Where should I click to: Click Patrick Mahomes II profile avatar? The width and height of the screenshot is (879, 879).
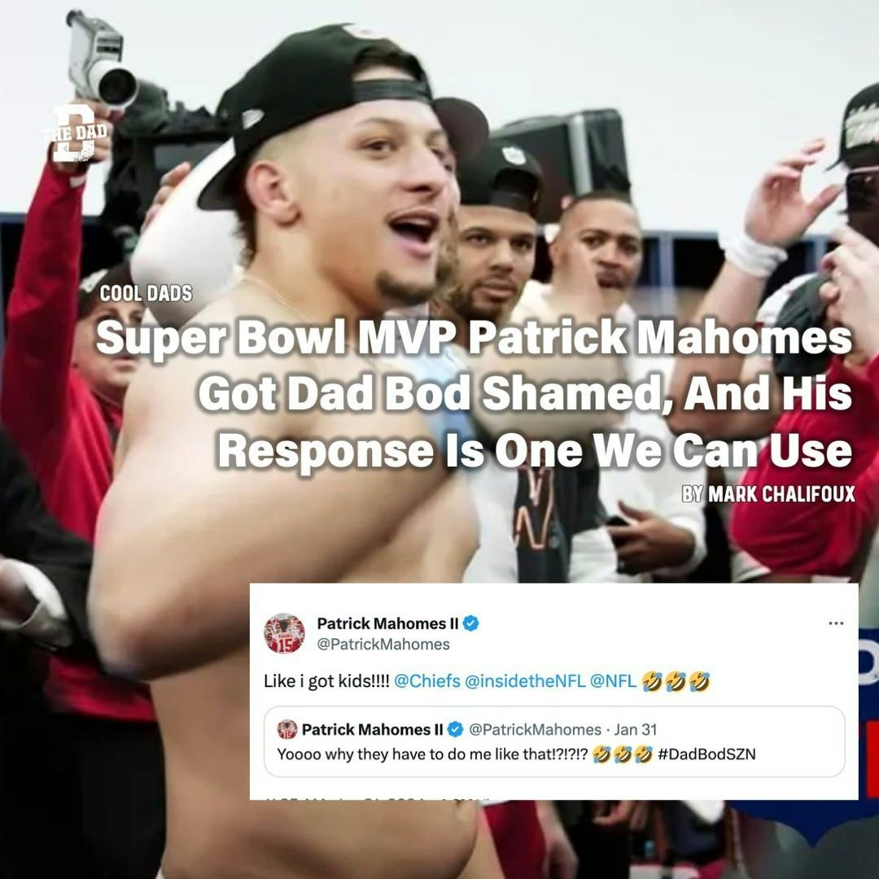(284, 633)
